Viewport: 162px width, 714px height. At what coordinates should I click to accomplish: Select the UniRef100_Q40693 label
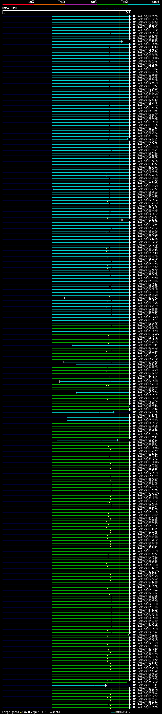(145, 83)
